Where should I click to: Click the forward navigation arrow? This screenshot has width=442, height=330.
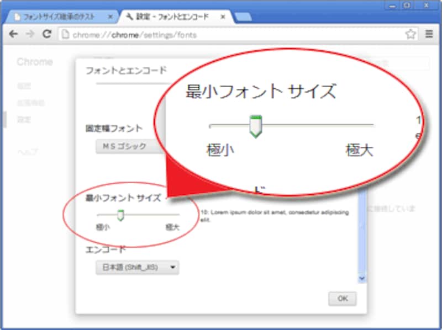click(30, 34)
